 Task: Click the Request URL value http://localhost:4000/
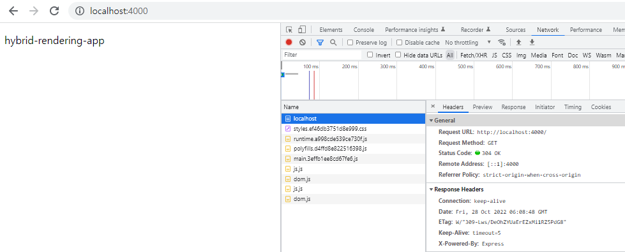pyautogui.click(x=511, y=132)
